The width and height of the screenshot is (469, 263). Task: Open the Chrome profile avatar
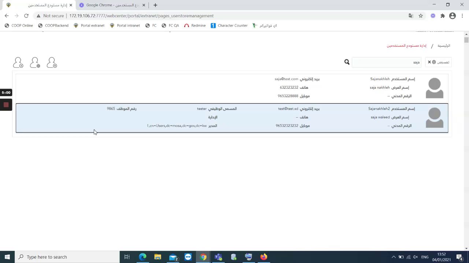coord(453,16)
